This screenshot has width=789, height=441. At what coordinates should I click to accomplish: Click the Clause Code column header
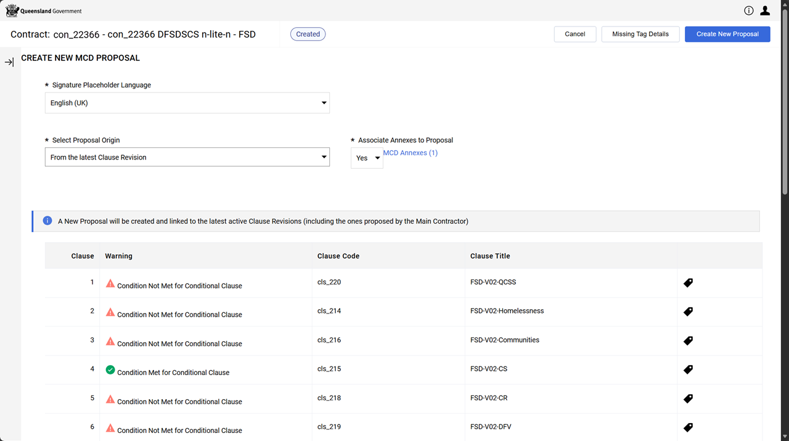(x=338, y=256)
